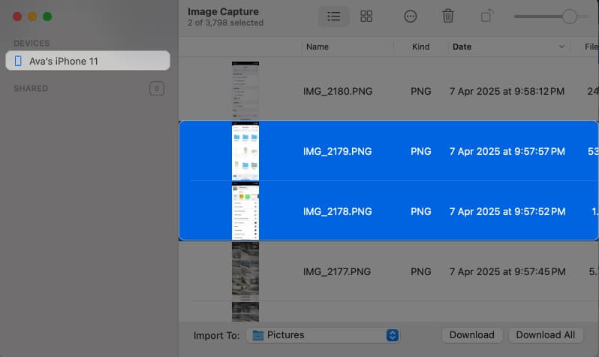The height and width of the screenshot is (357, 599).
Task: Switch to icon grid view
Action: 366,17
